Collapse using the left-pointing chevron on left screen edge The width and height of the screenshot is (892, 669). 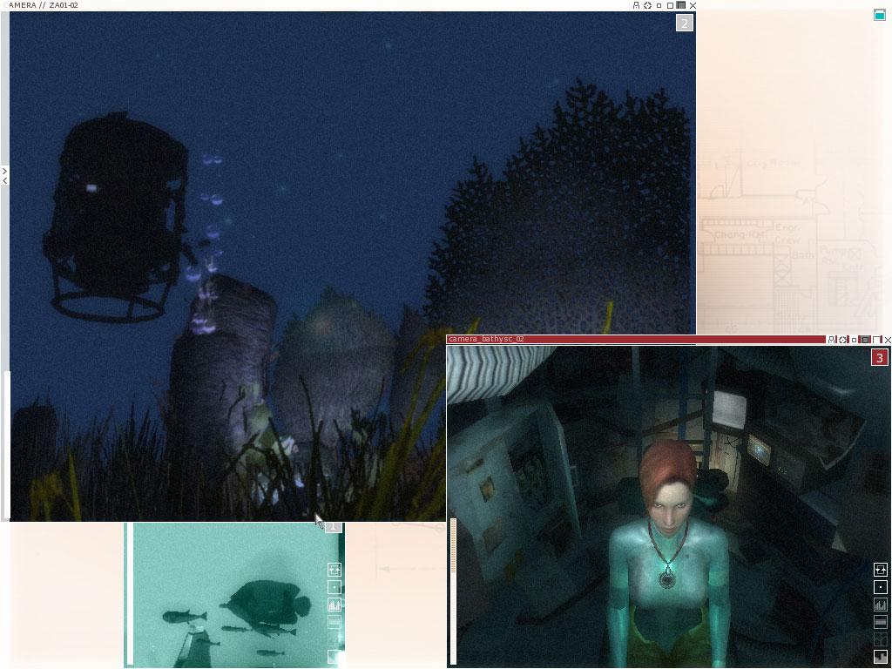pyautogui.click(x=4, y=180)
